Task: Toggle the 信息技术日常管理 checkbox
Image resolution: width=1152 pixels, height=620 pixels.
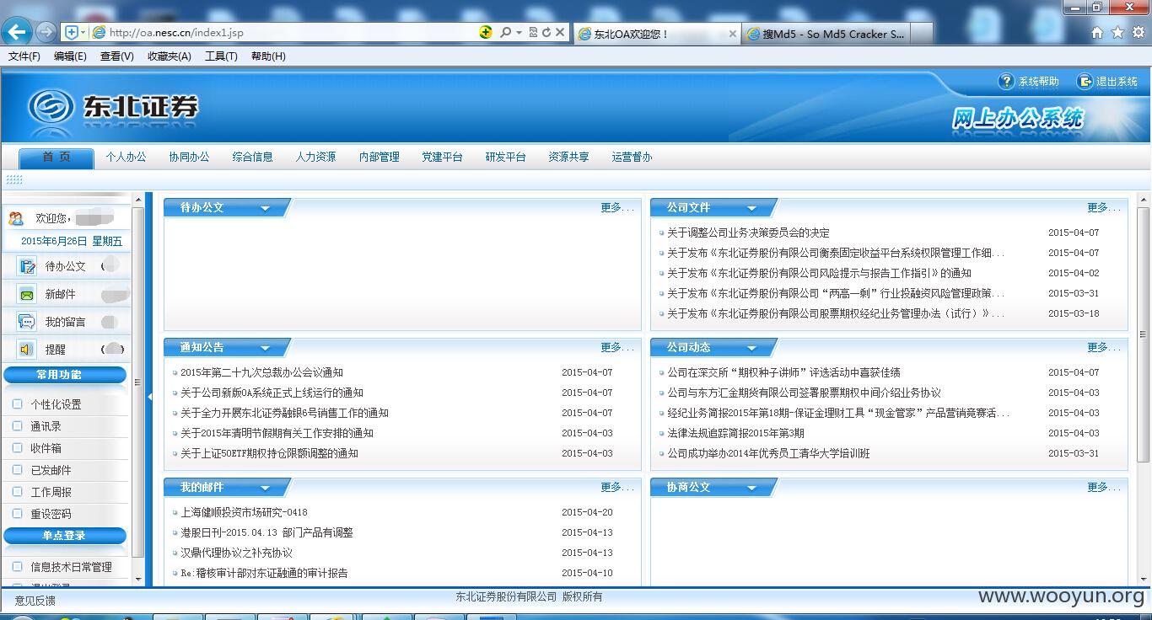Action: pyautogui.click(x=17, y=567)
